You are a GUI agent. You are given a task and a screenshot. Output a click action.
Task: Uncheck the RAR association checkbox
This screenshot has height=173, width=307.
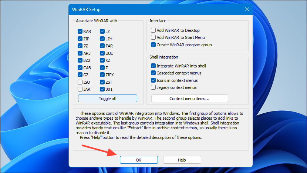pos(80,31)
